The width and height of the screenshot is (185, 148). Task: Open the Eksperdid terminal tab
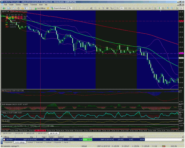click(x=58, y=142)
